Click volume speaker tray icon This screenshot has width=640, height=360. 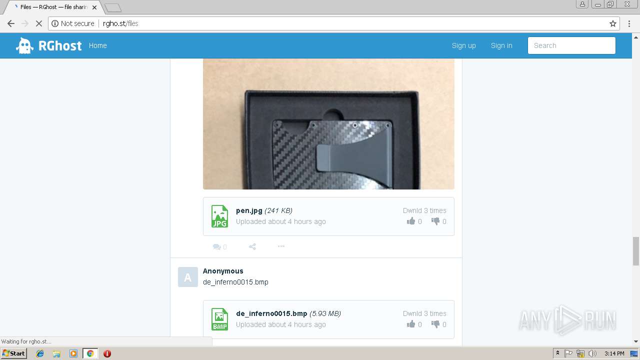tap(592, 353)
